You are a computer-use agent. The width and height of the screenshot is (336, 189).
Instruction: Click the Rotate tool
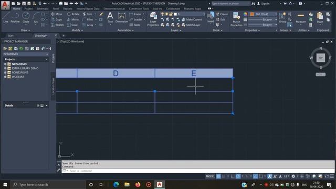pos(73,14)
